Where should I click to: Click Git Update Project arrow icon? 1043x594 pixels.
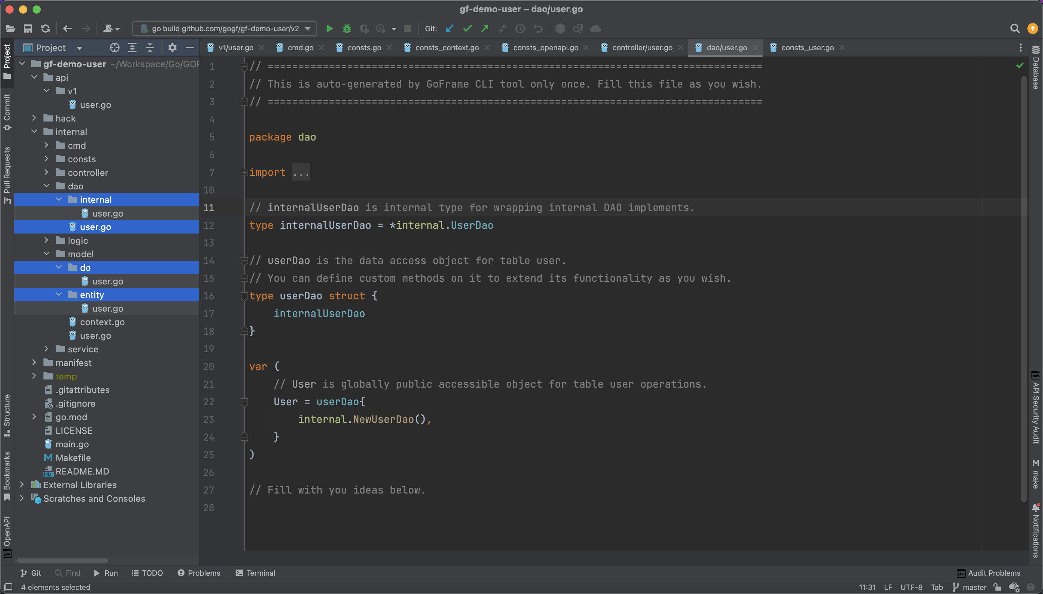point(450,29)
